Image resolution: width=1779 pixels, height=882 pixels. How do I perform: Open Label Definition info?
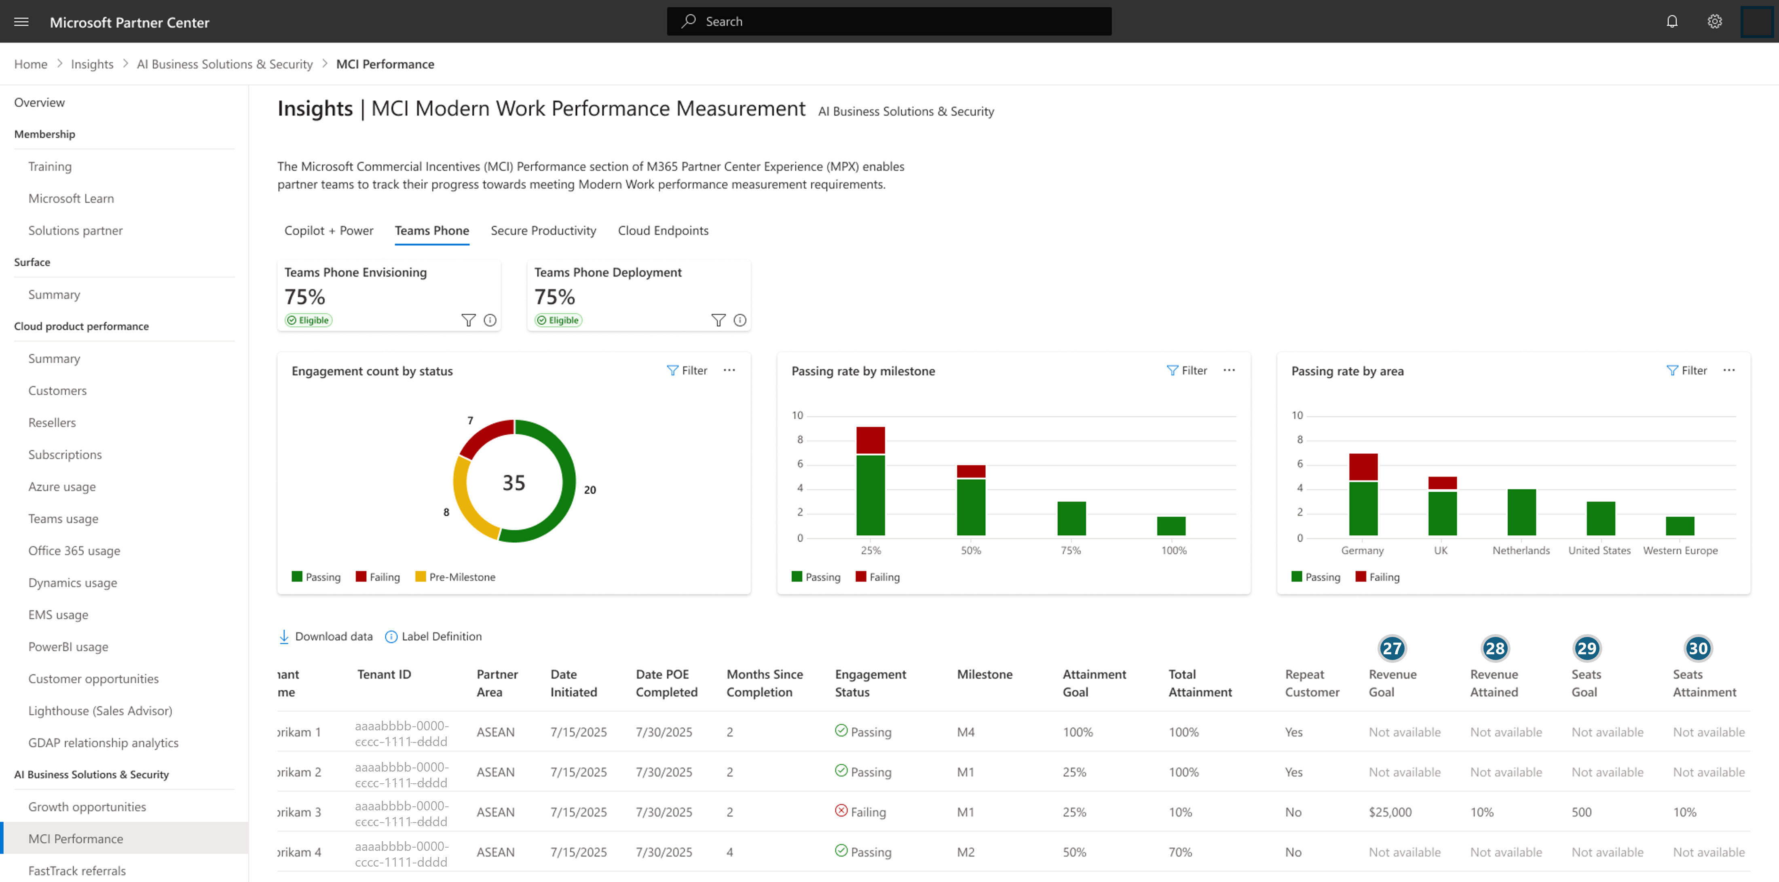click(434, 636)
